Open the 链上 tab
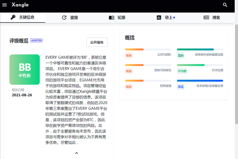Screen dimensions: 238x159 point(166,17)
